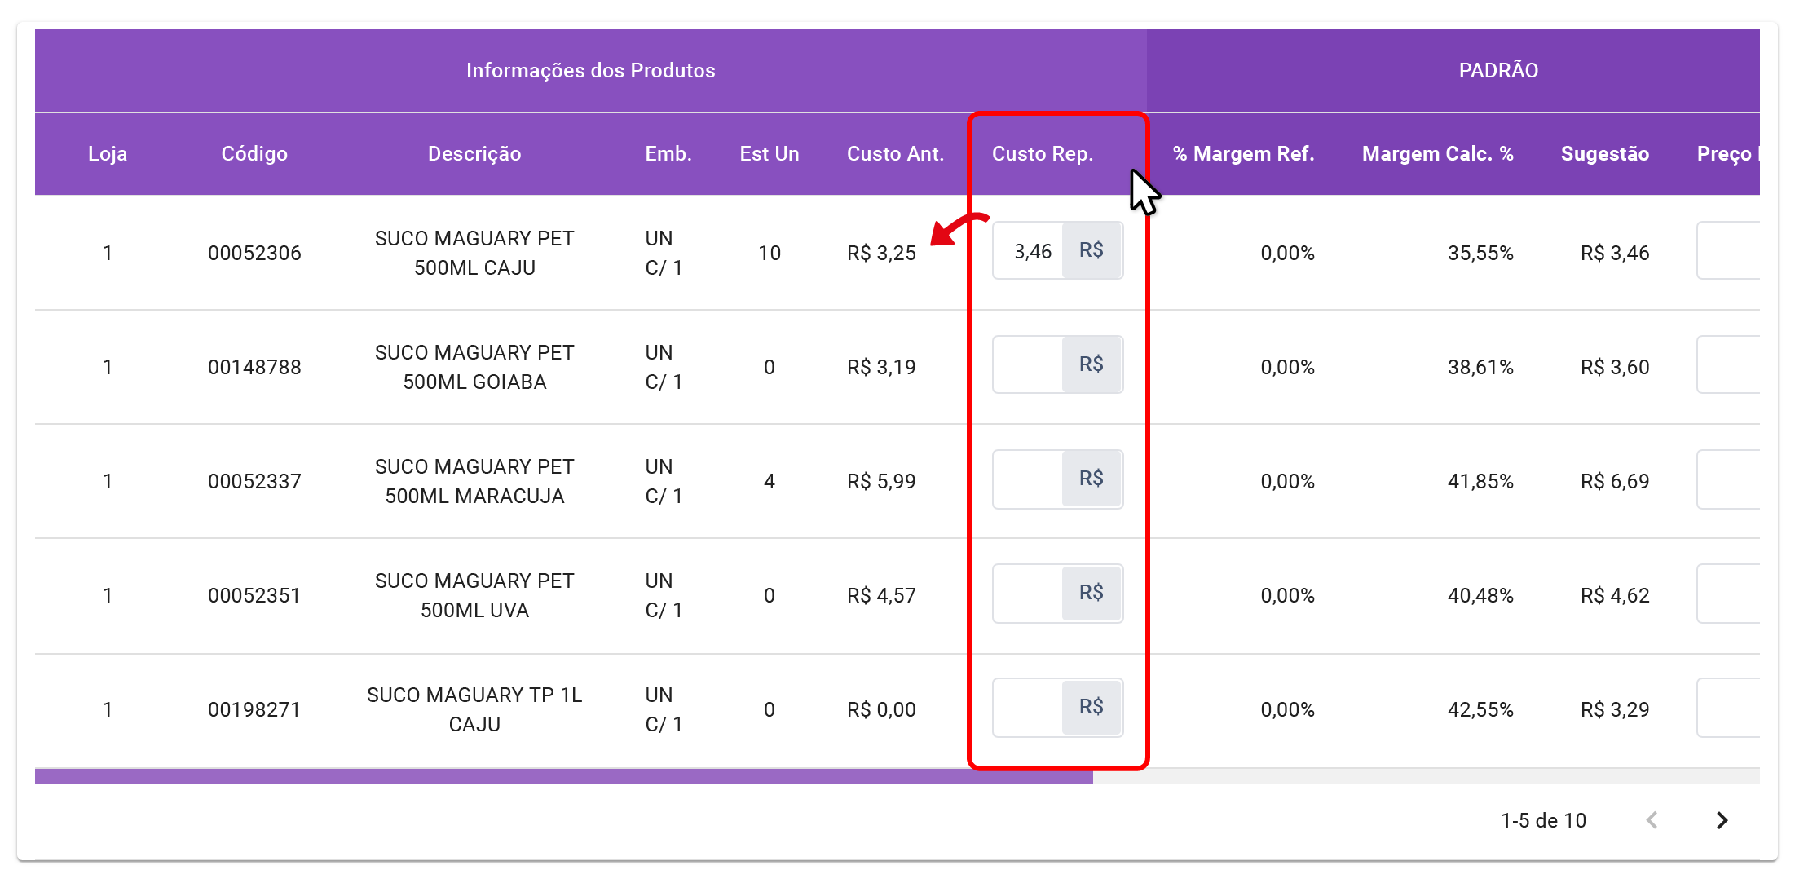Select Informações dos Produtos header group
1795x883 pixels.
[590, 71]
